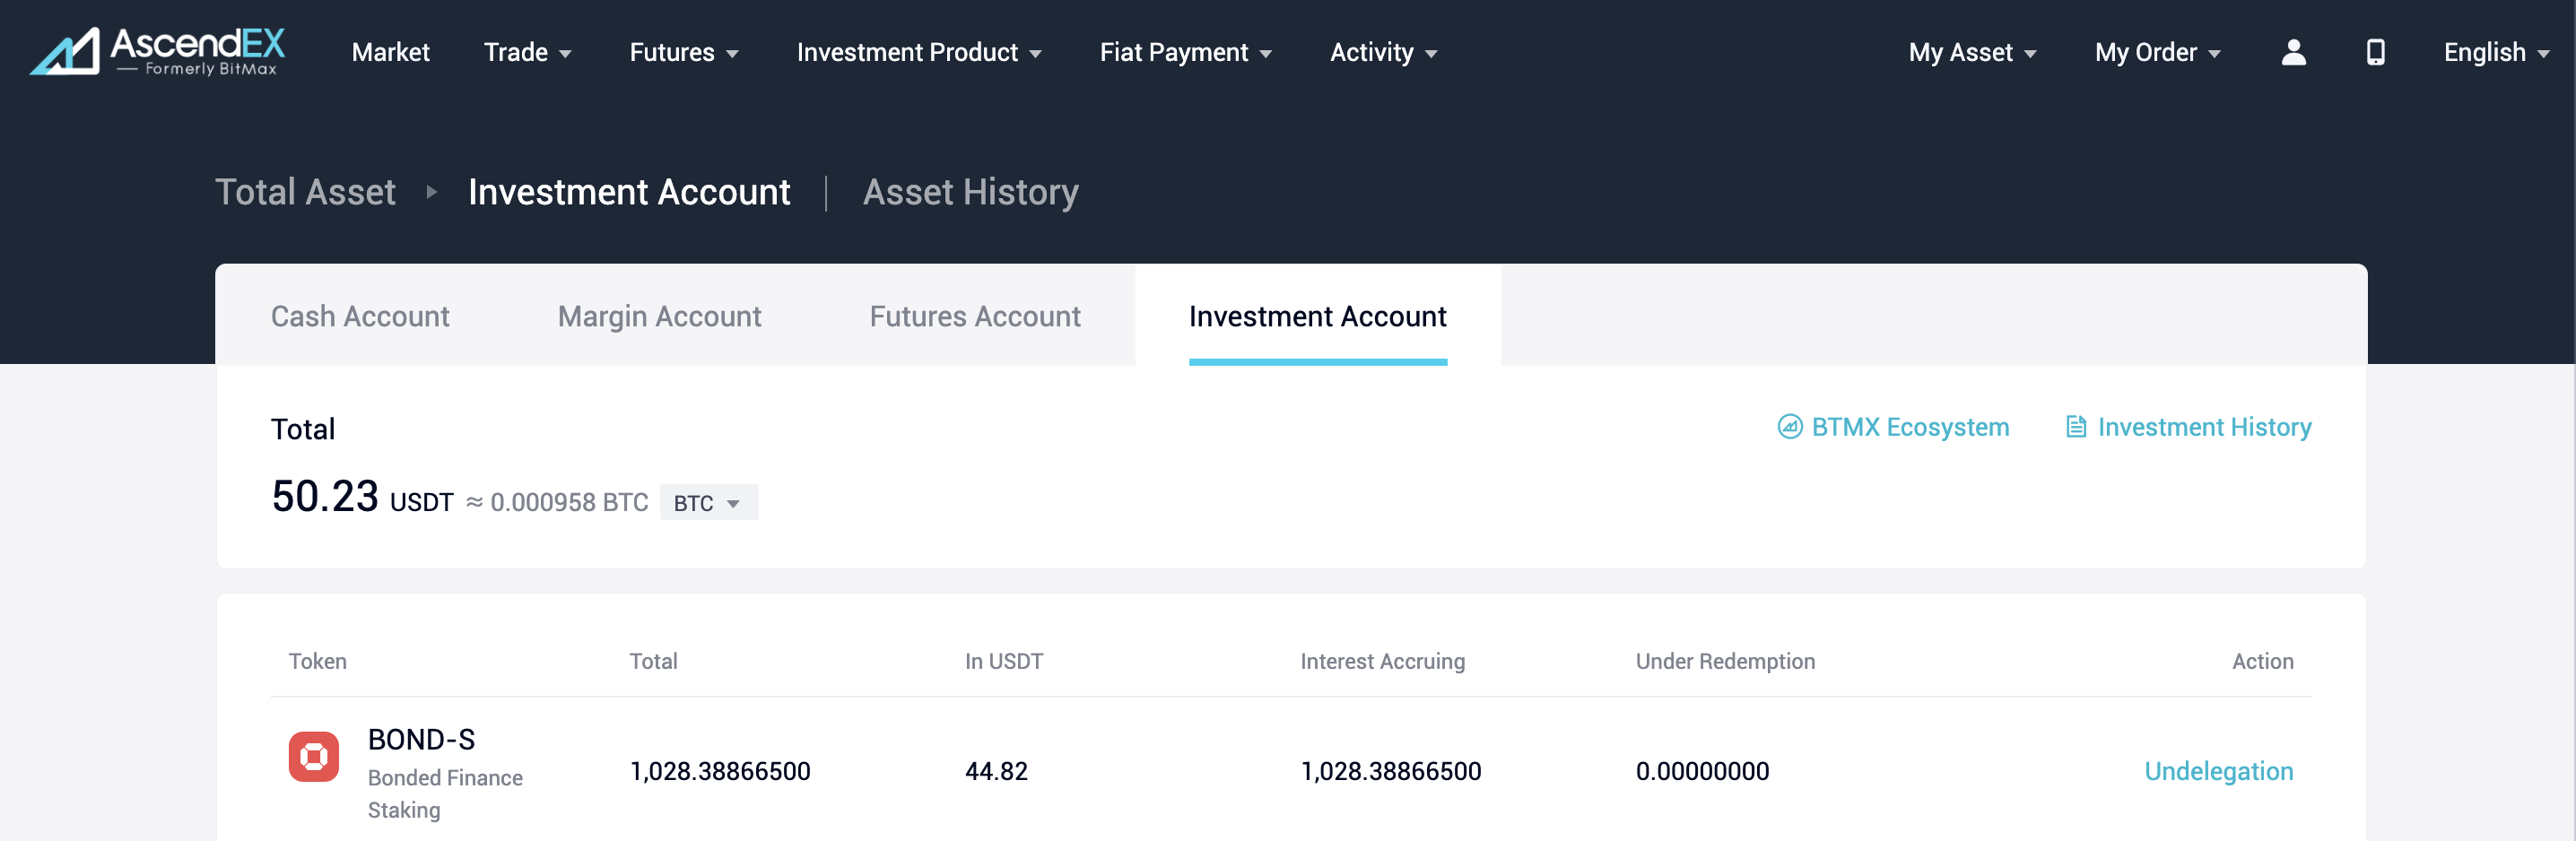Open the user profile icon
2576x841 pixels.
click(x=2293, y=52)
